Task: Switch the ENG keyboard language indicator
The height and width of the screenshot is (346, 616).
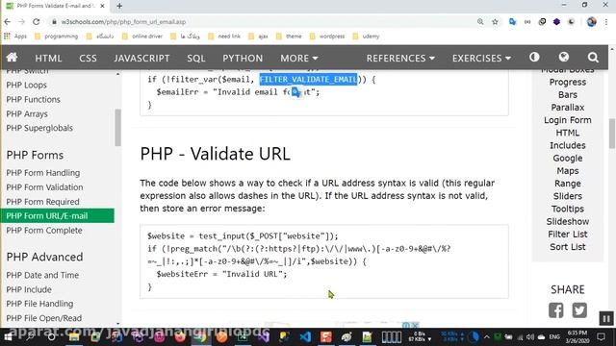Action: 554,337
